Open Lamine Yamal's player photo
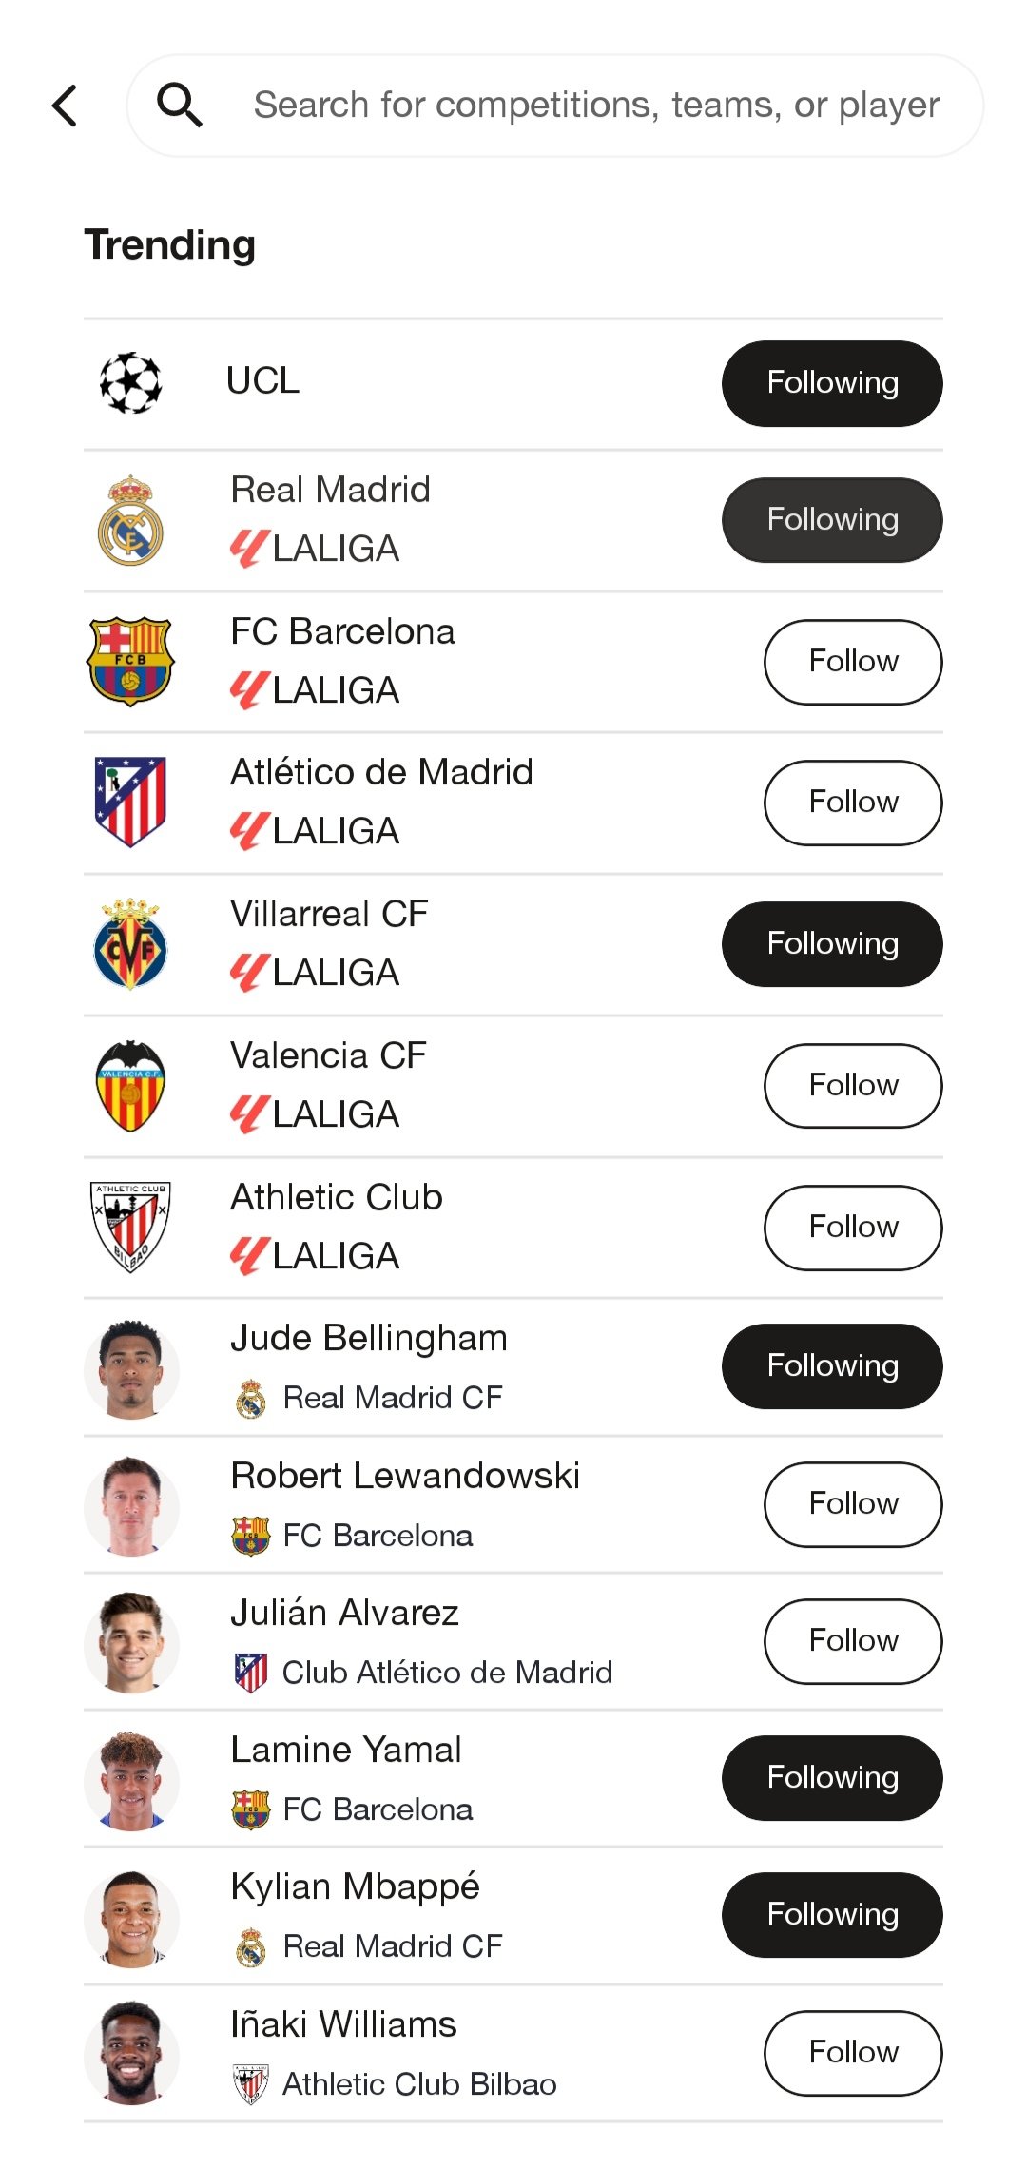Screen dimensions: 1027x2167 click(131, 1780)
